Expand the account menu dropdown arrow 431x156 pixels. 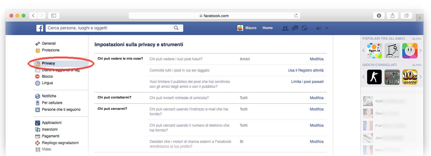pos(327,28)
